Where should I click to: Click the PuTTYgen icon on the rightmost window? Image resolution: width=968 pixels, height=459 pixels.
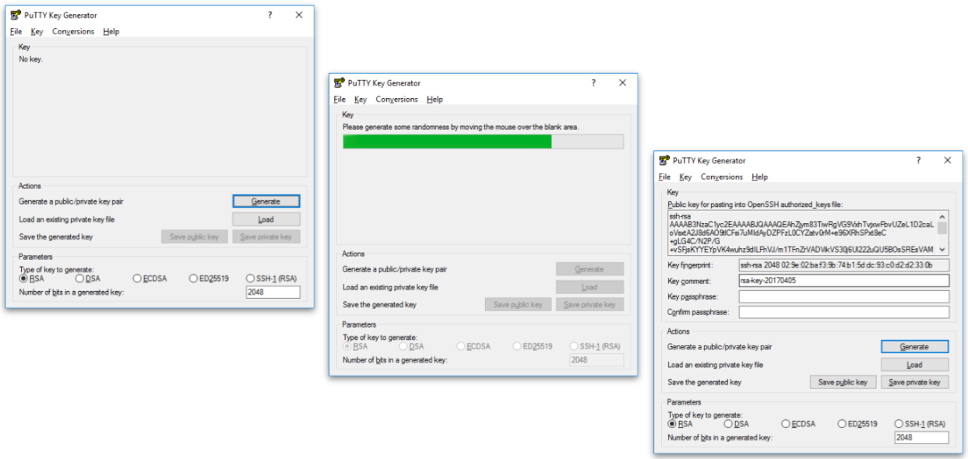click(x=664, y=160)
